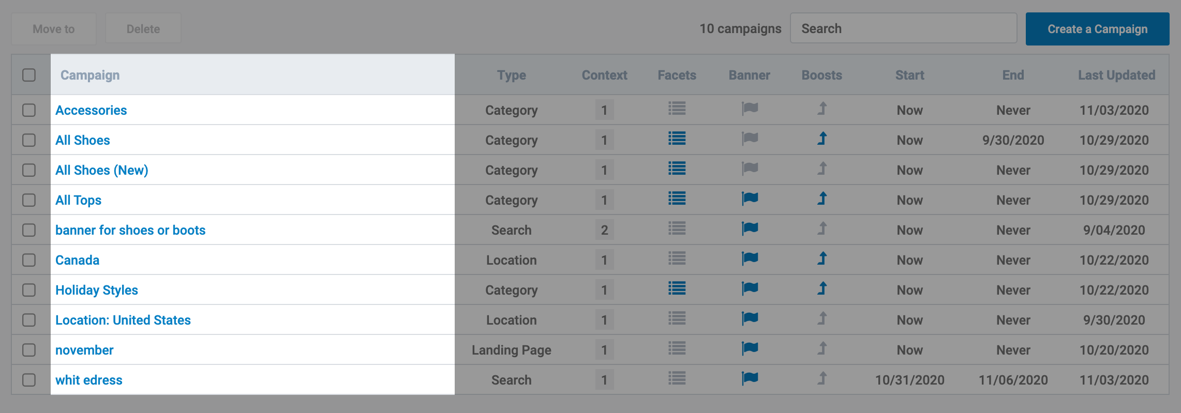Open banner for shoes or boots campaign

130,230
